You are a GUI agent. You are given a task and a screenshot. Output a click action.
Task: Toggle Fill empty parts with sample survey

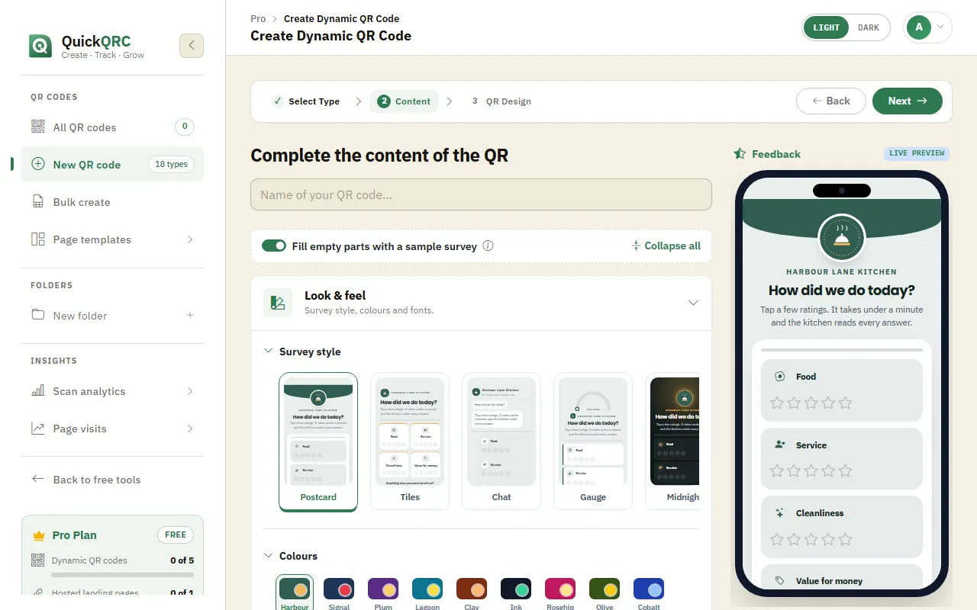coord(274,246)
